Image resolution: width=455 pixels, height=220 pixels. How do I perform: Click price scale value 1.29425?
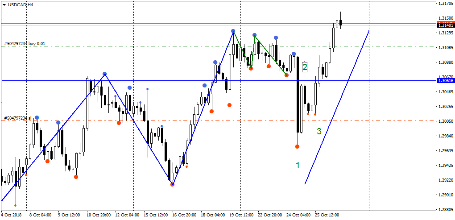pyautogui.click(x=446, y=165)
